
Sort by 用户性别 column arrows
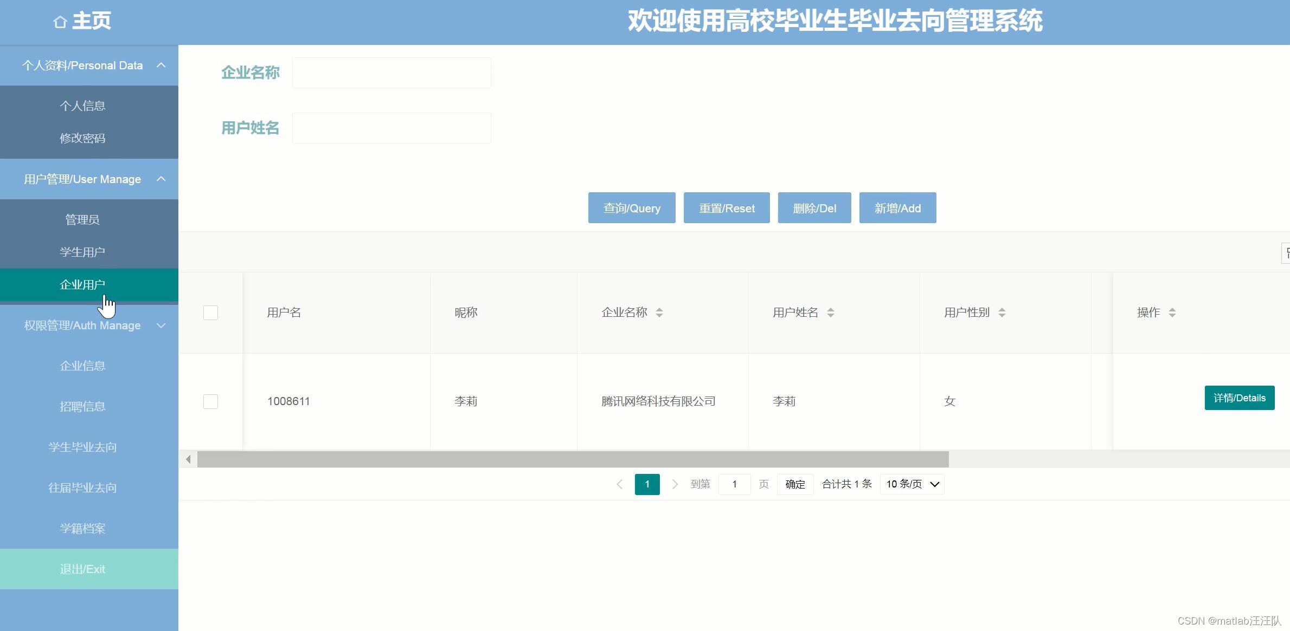point(1002,313)
